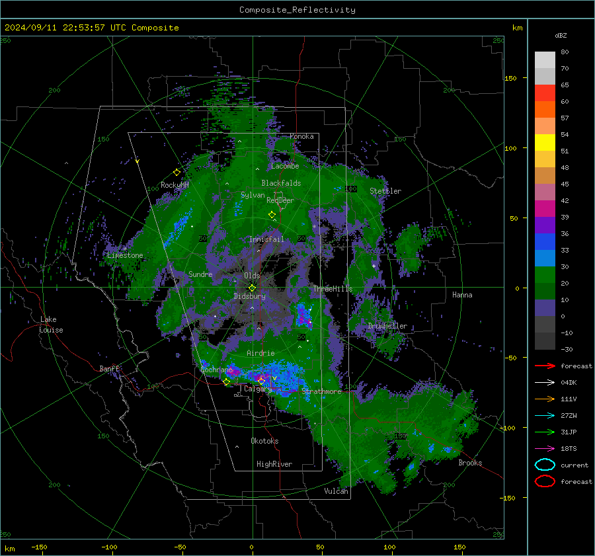The height and width of the screenshot is (556, 595).
Task: Select the dark orange 57-60 dBZ swatch
Action: (x=545, y=110)
